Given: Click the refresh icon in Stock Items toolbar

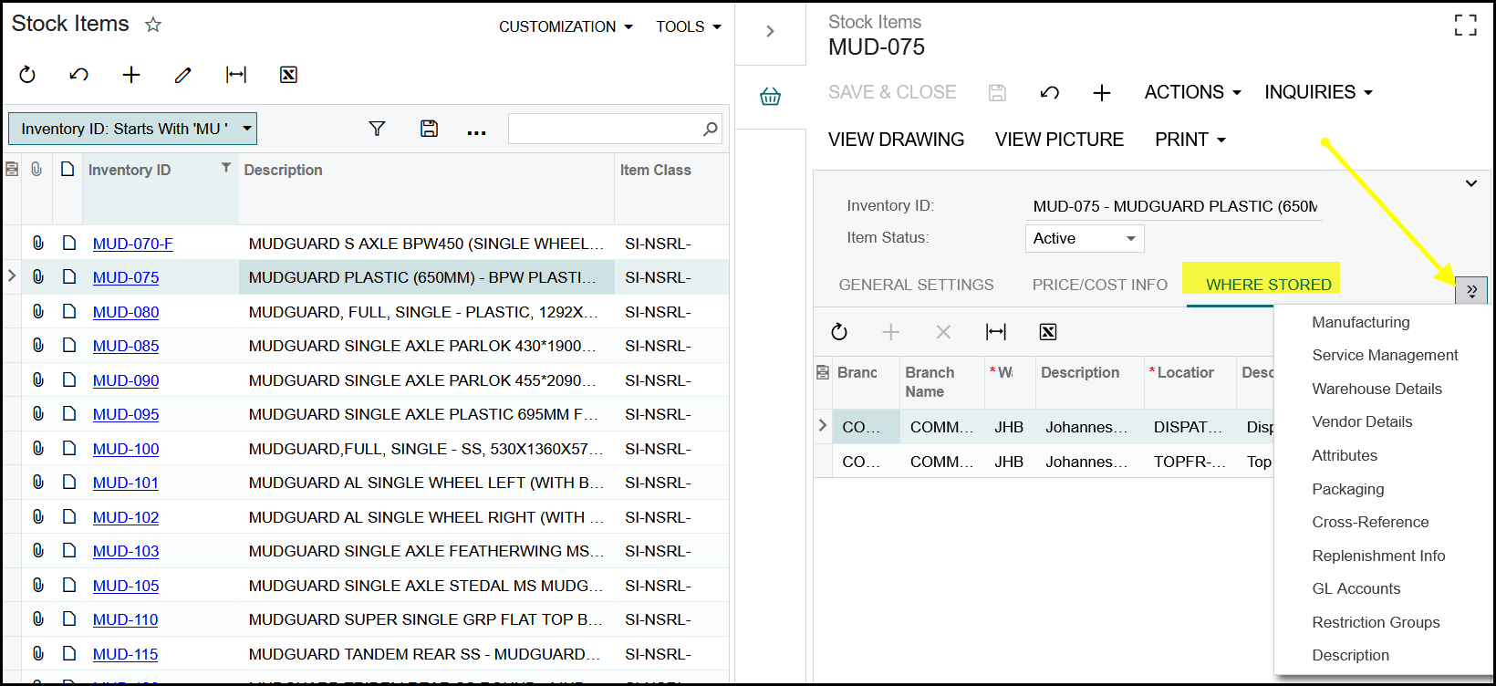Looking at the screenshot, I should coord(27,75).
